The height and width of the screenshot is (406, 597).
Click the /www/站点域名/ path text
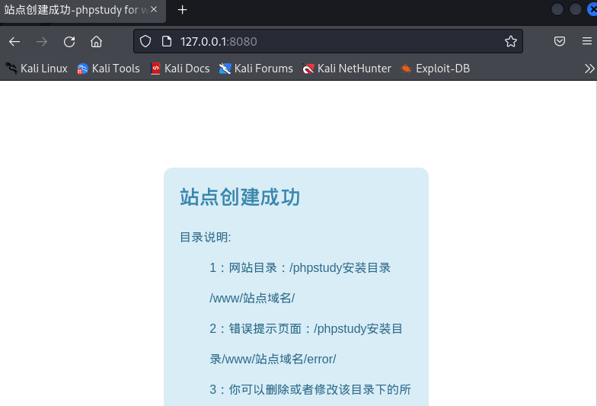point(252,298)
